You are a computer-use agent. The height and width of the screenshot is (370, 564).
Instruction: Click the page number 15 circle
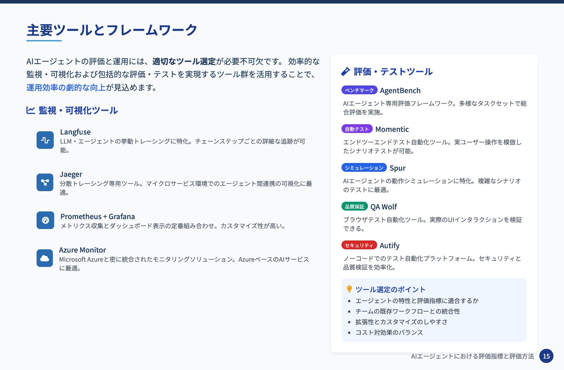coord(546,356)
